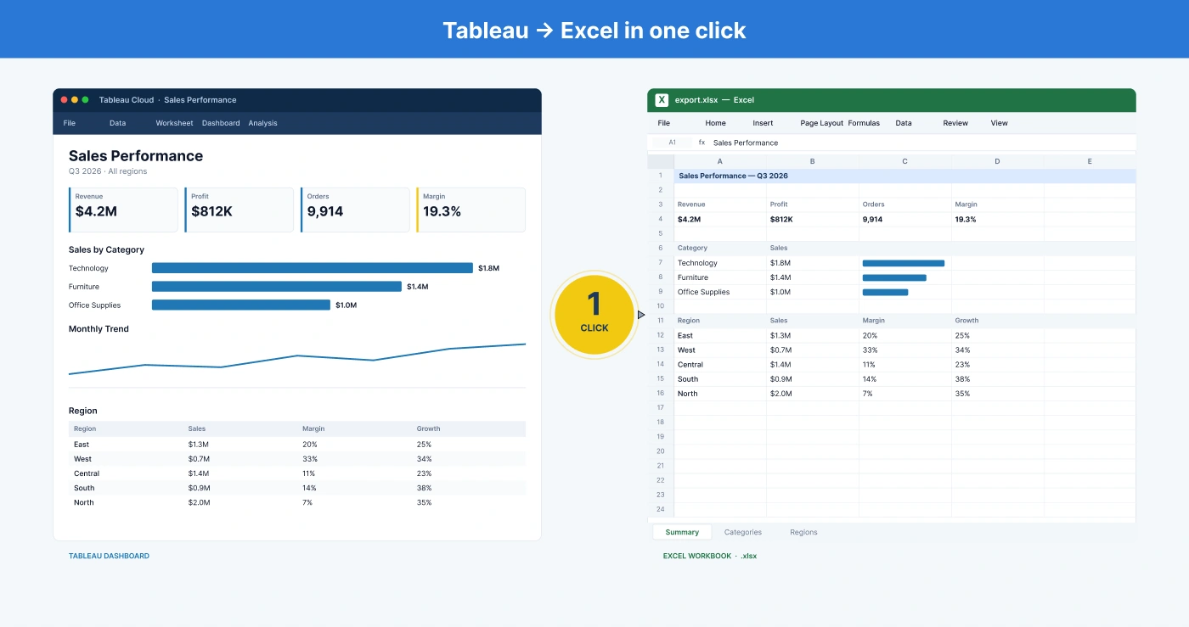Image resolution: width=1189 pixels, height=627 pixels.
Task: Switch to Excel's Home ribbon tab
Action: (715, 123)
